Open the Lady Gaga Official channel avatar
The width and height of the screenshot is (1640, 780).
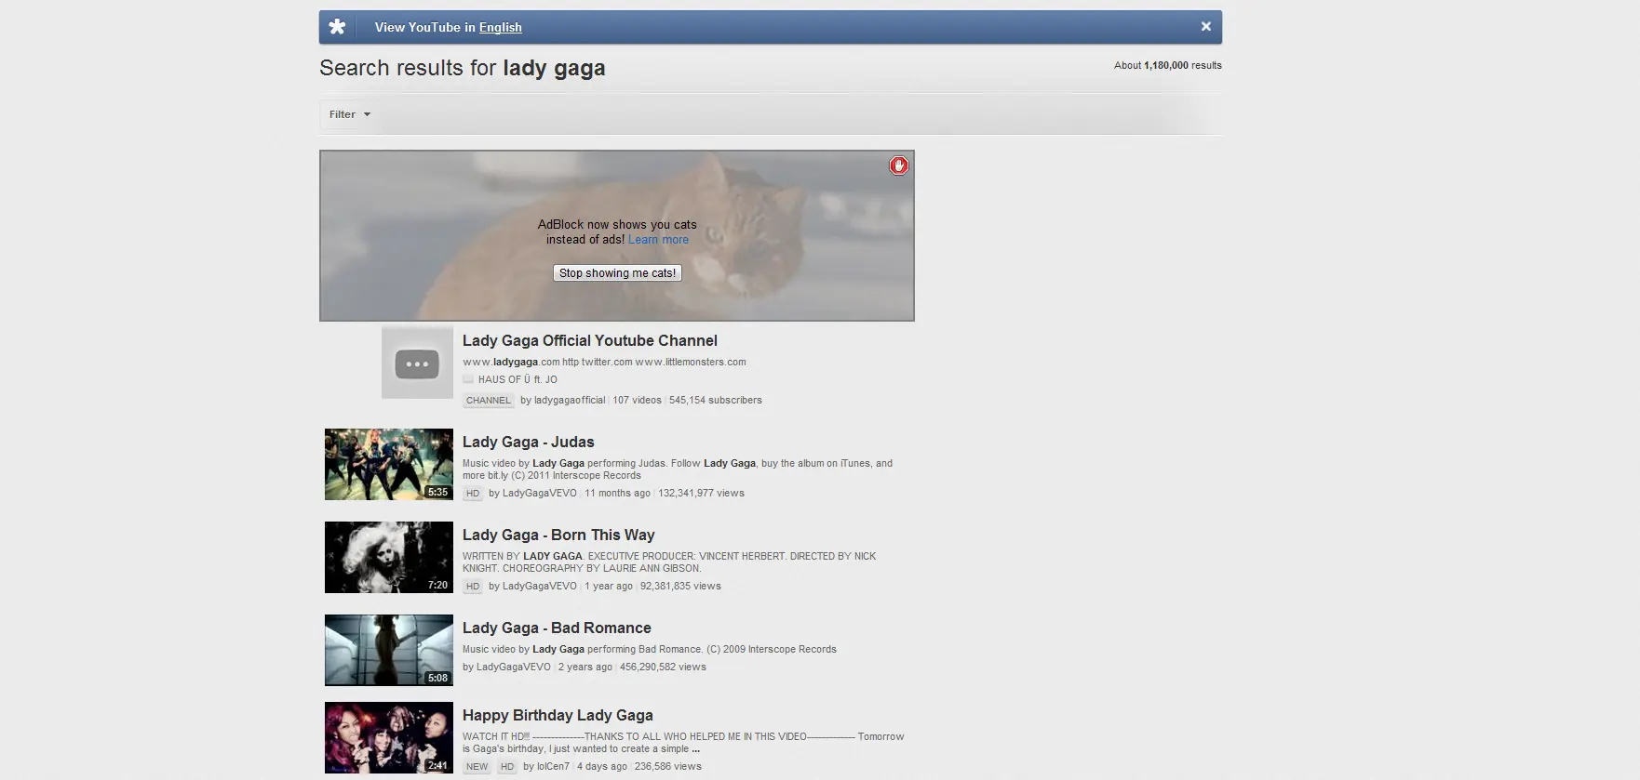[x=417, y=363]
